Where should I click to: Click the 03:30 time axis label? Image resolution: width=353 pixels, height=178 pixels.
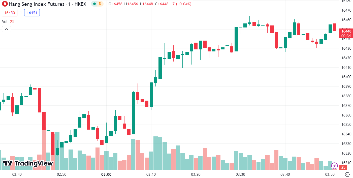(240, 174)
